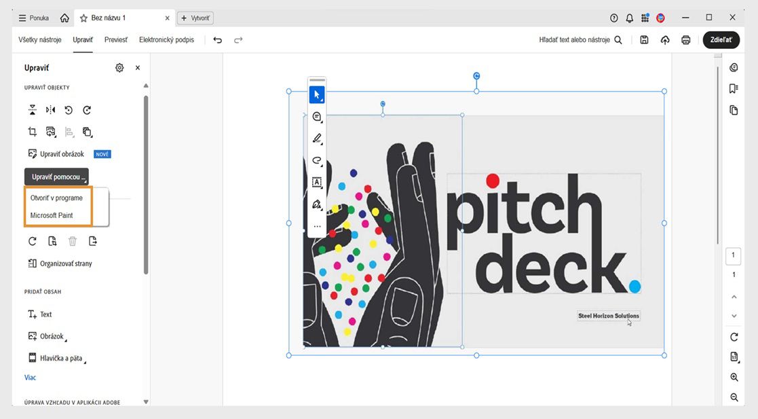Go to previous page chevron
The width and height of the screenshot is (758, 419).
(734, 297)
